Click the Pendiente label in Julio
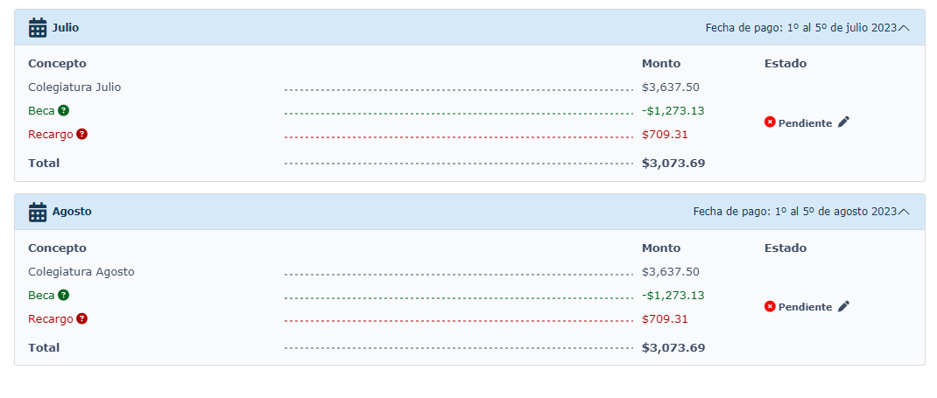The image size is (937, 398). [x=805, y=123]
